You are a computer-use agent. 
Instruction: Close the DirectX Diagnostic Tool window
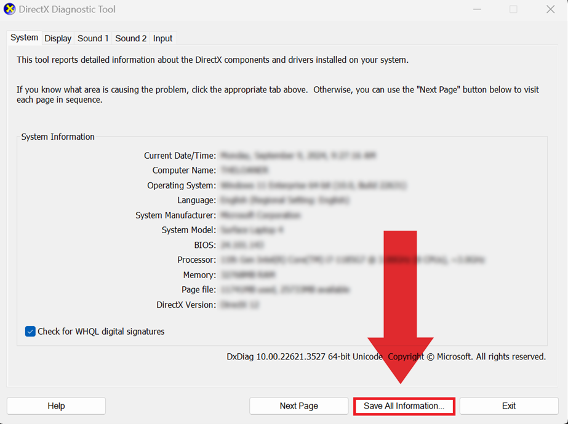(551, 10)
